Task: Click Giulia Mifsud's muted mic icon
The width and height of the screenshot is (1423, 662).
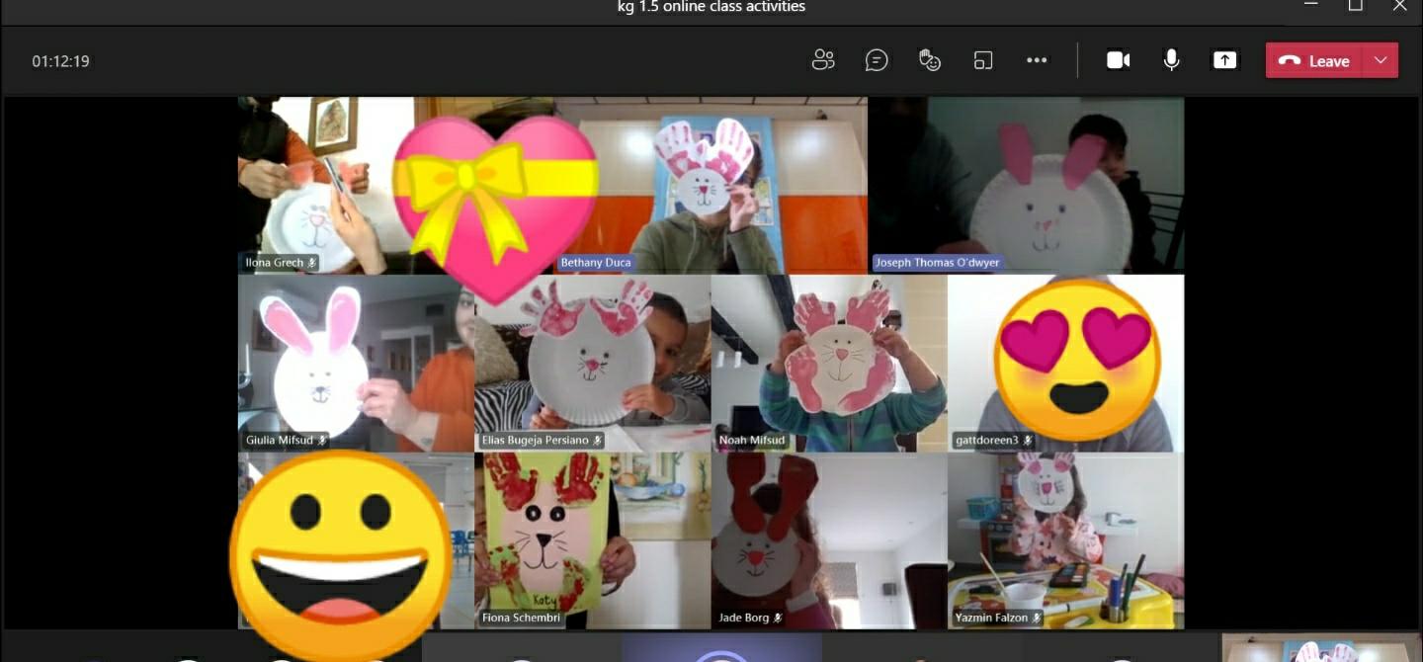Action: click(322, 441)
